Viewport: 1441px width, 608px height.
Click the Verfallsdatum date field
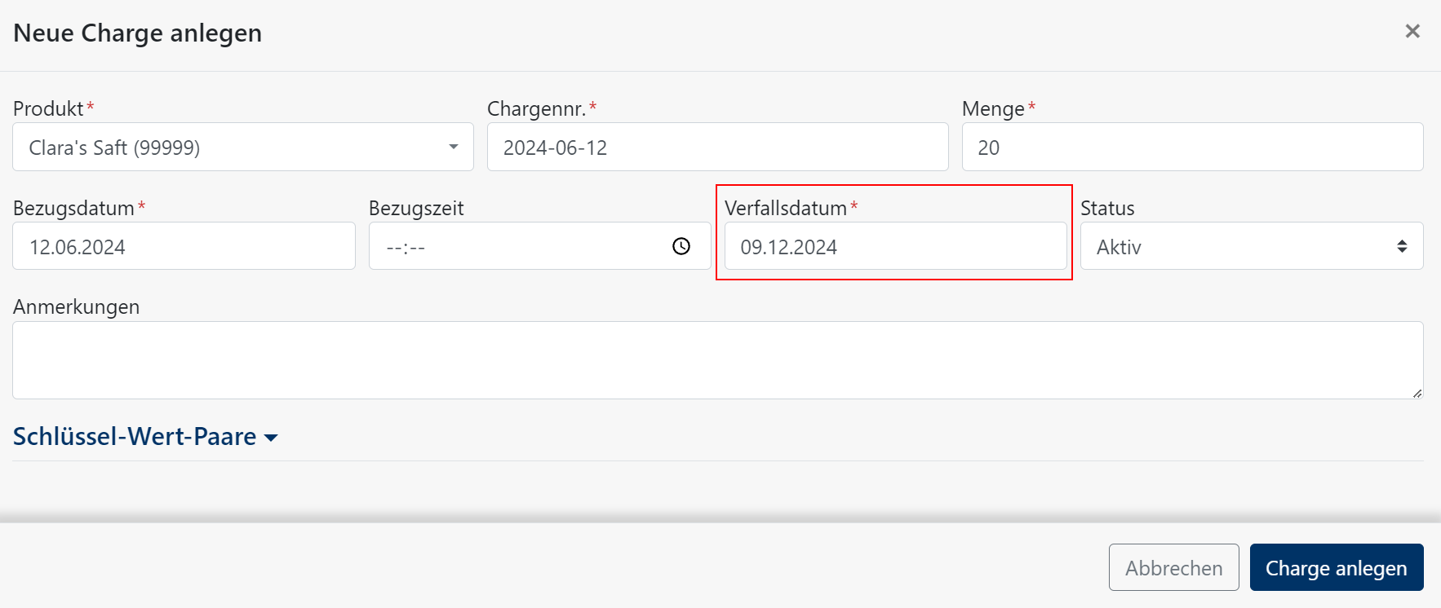(896, 246)
